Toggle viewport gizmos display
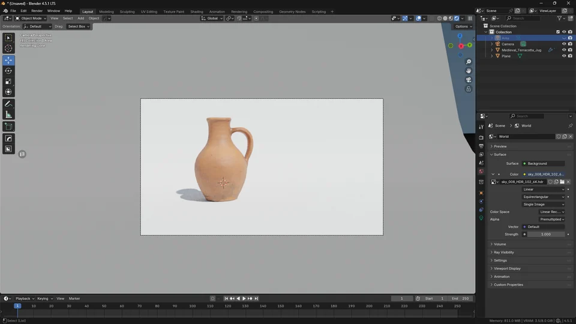Screen dimensions: 576x324 click(405, 19)
